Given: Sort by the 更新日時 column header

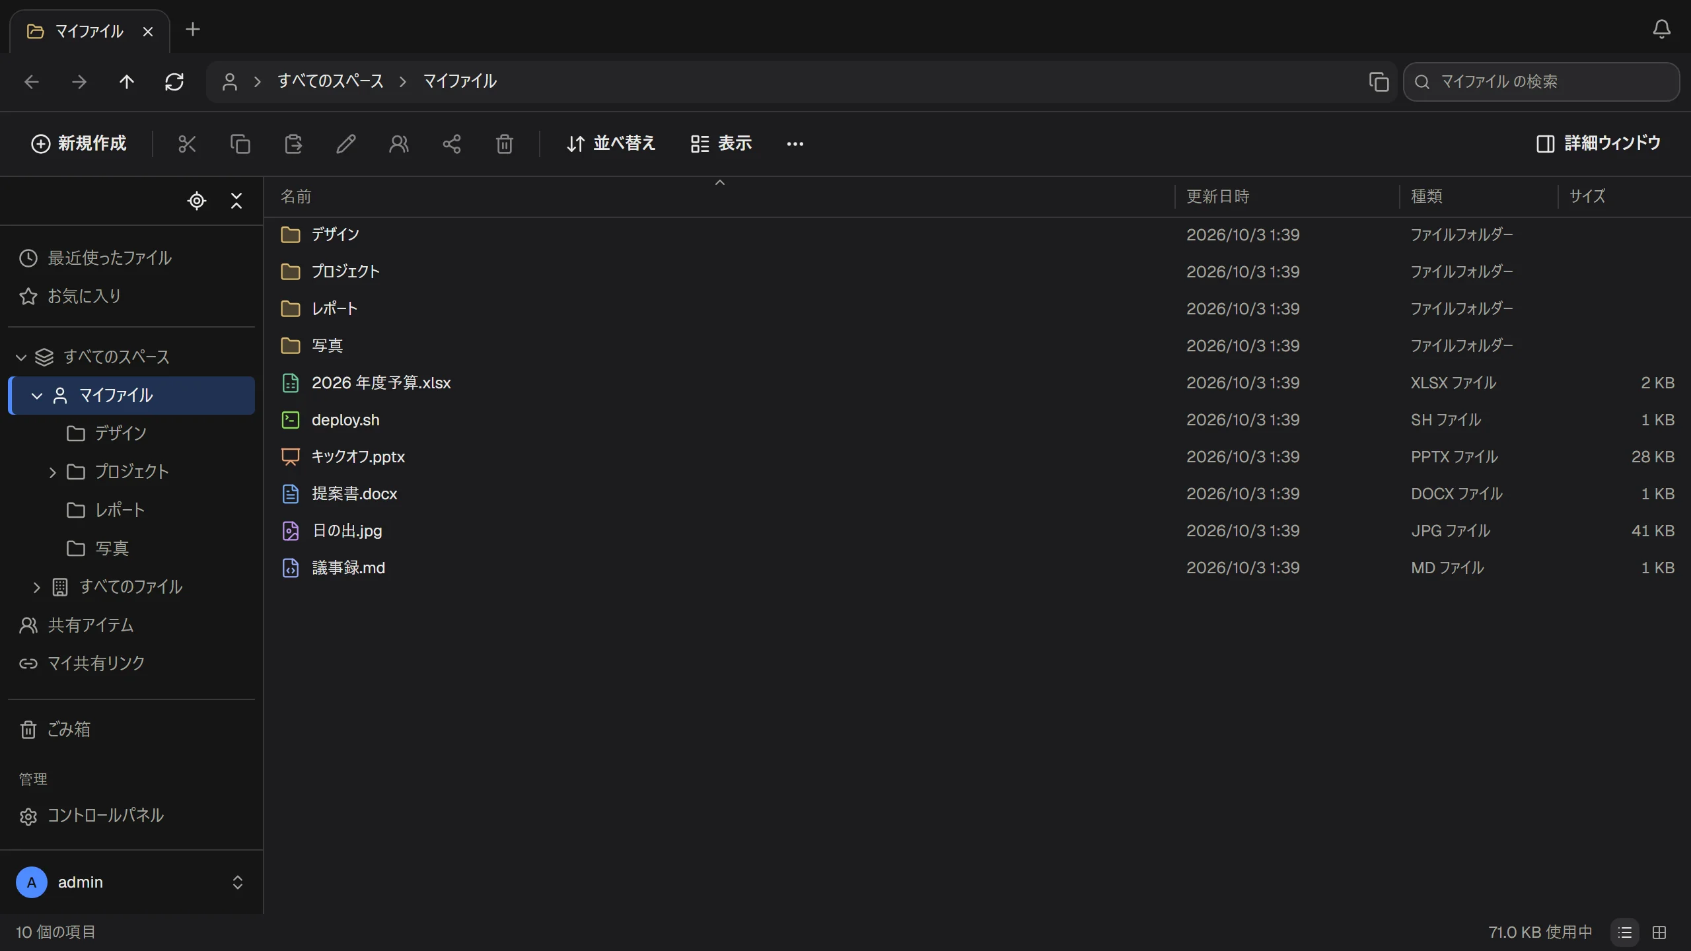Looking at the screenshot, I should pyautogui.click(x=1217, y=197).
